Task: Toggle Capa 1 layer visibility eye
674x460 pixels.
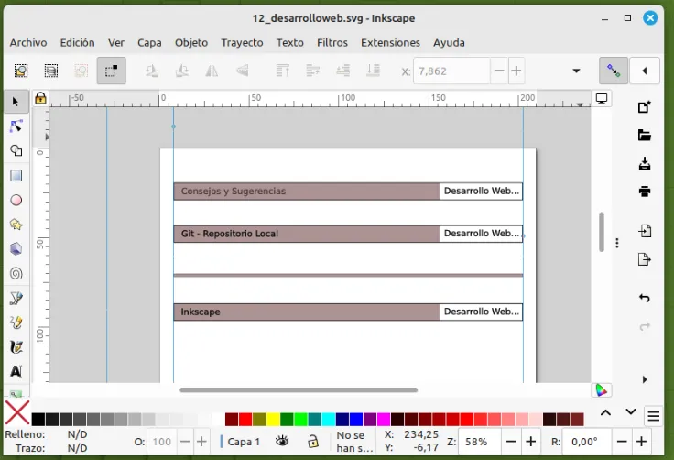Action: [x=282, y=441]
